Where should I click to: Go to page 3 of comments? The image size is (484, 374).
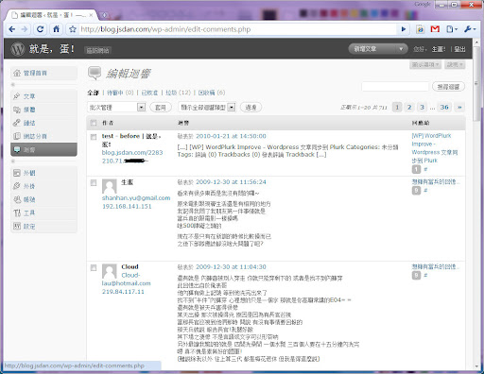(422, 108)
